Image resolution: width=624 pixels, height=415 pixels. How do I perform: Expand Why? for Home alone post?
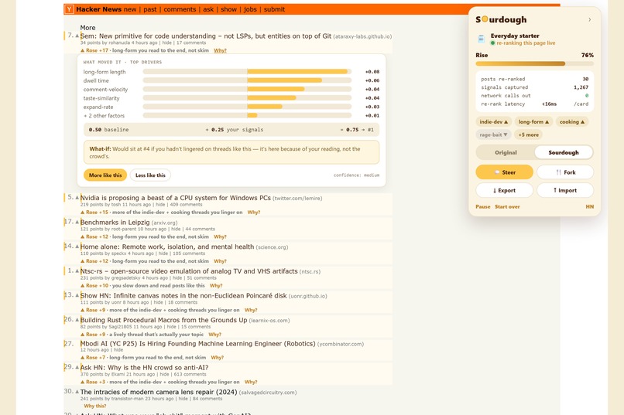point(220,261)
